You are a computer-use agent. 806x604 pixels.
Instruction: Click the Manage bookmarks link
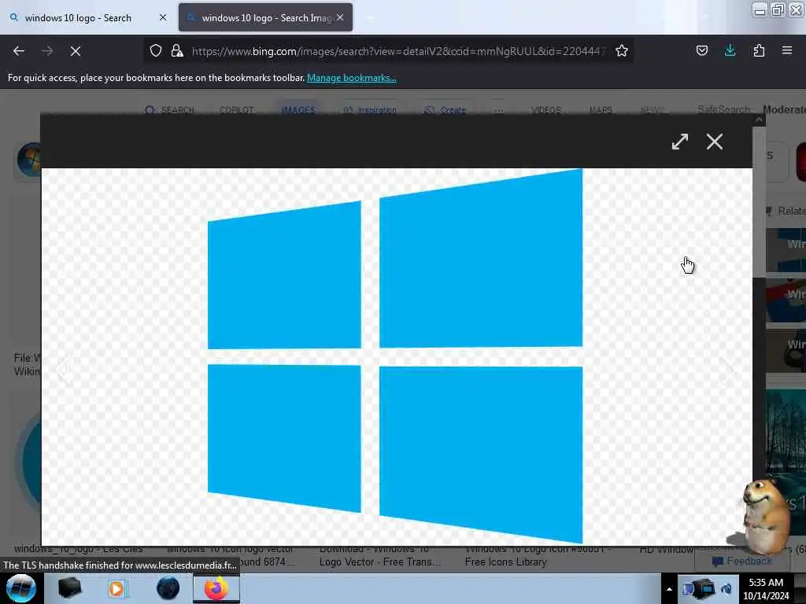[x=352, y=78]
